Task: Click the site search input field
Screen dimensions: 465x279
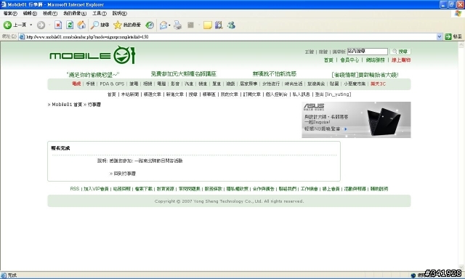Action: [x=367, y=52]
